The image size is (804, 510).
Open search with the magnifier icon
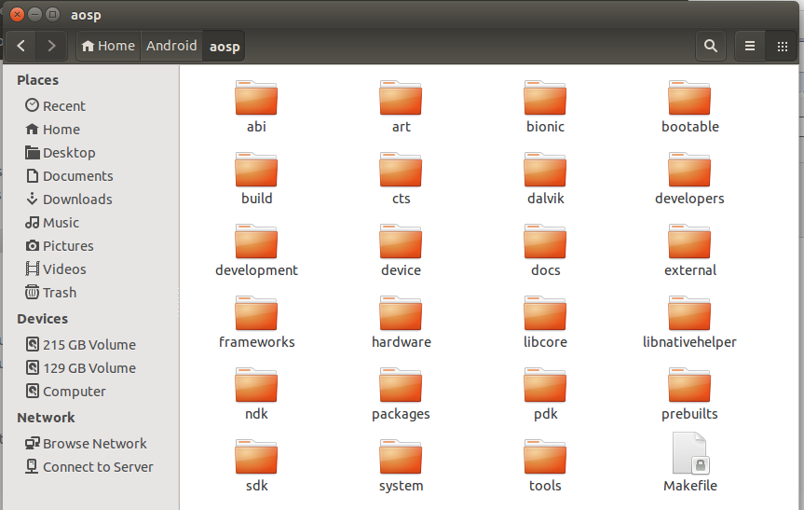tap(710, 47)
